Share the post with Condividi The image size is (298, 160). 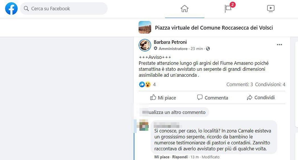pyautogui.click(x=261, y=98)
